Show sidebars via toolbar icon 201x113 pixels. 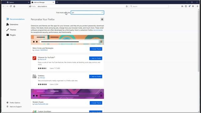[186, 6]
